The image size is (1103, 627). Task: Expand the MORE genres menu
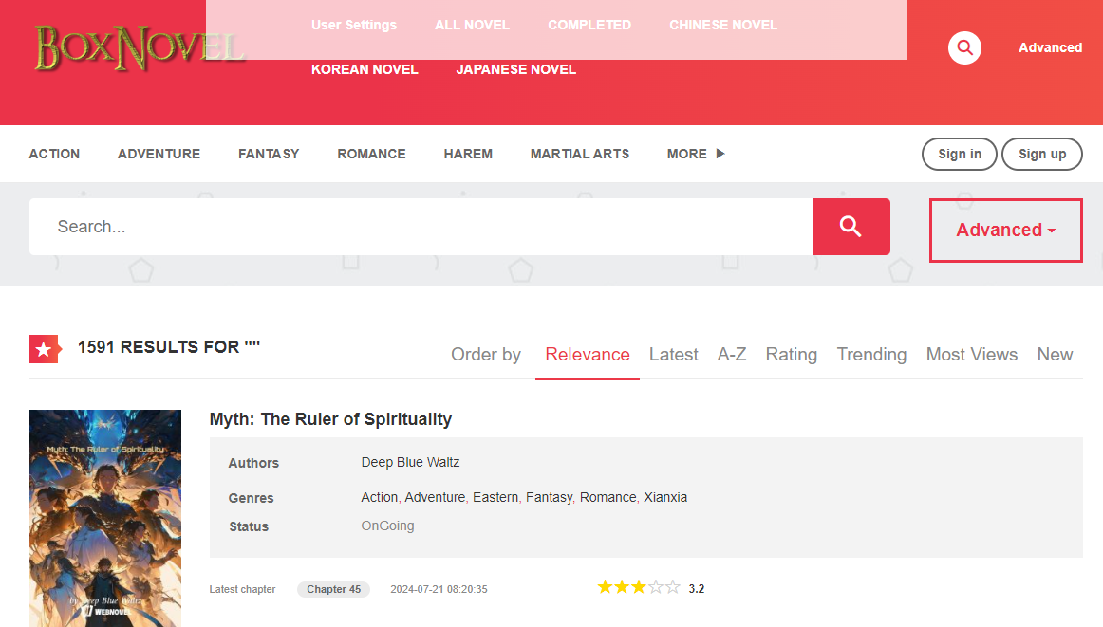(695, 154)
